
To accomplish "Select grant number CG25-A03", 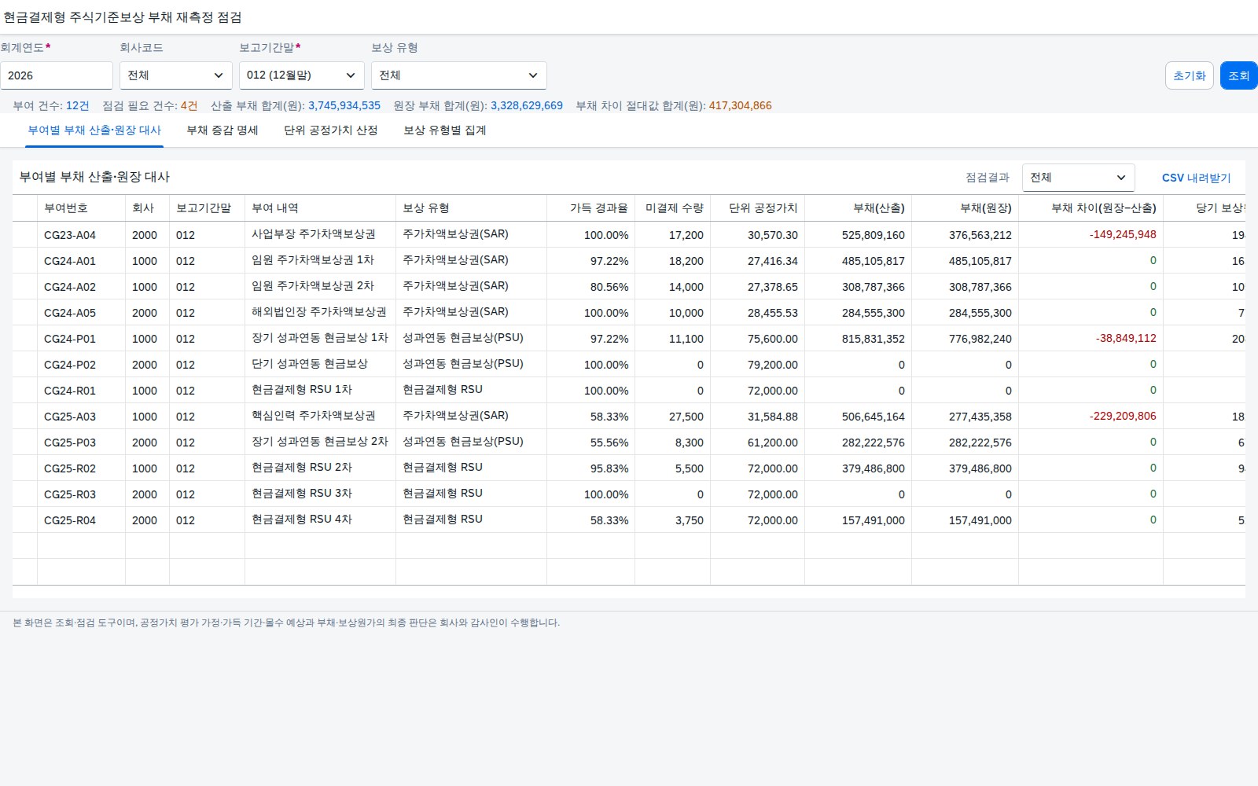I will coord(70,417).
